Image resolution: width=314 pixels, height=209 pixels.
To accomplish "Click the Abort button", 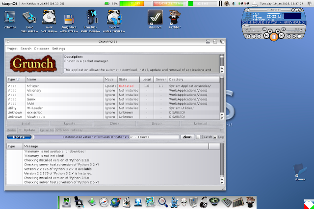I will pos(187,137).
